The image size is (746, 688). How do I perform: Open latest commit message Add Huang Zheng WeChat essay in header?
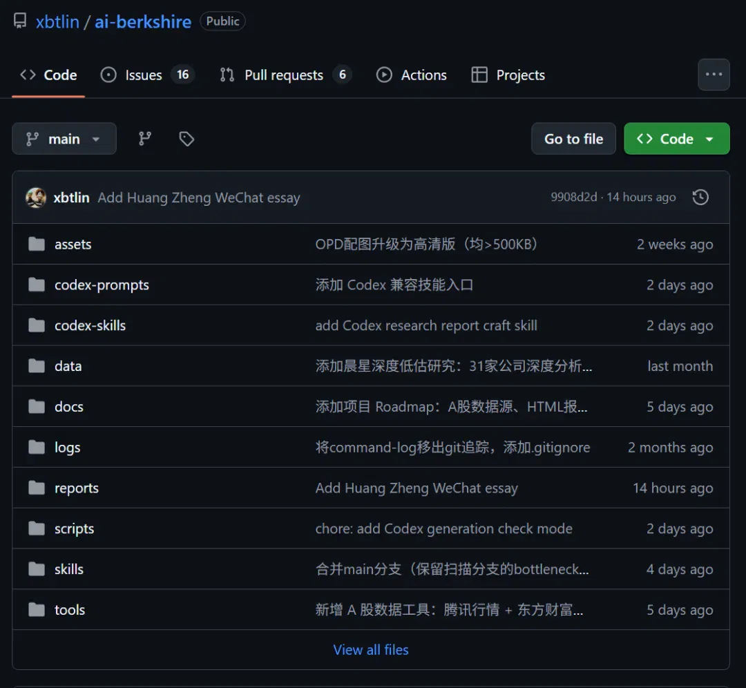pyautogui.click(x=199, y=198)
